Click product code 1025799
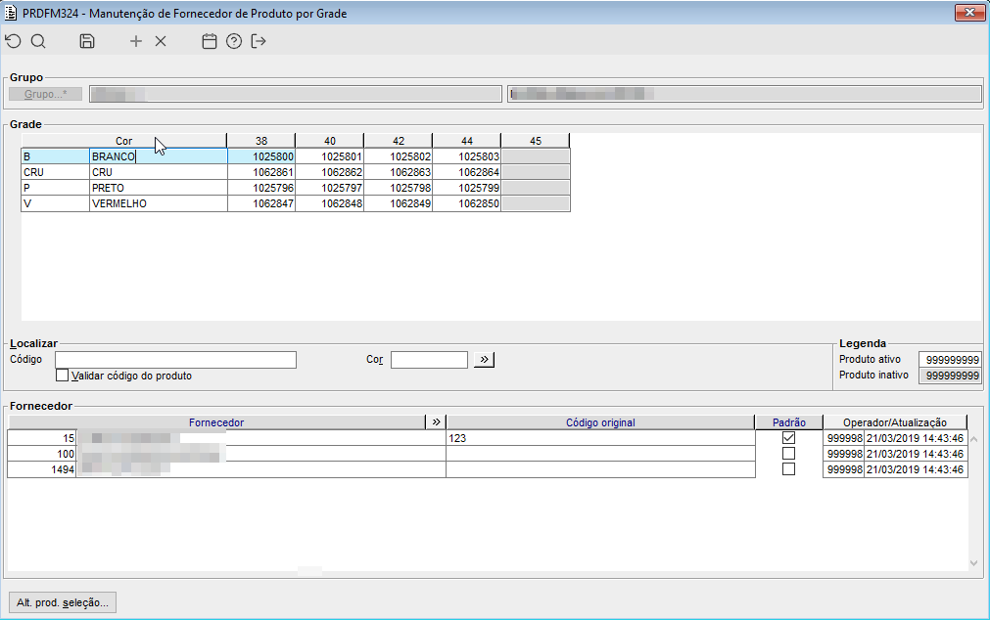This screenshot has height=620, width=990. pos(466,188)
